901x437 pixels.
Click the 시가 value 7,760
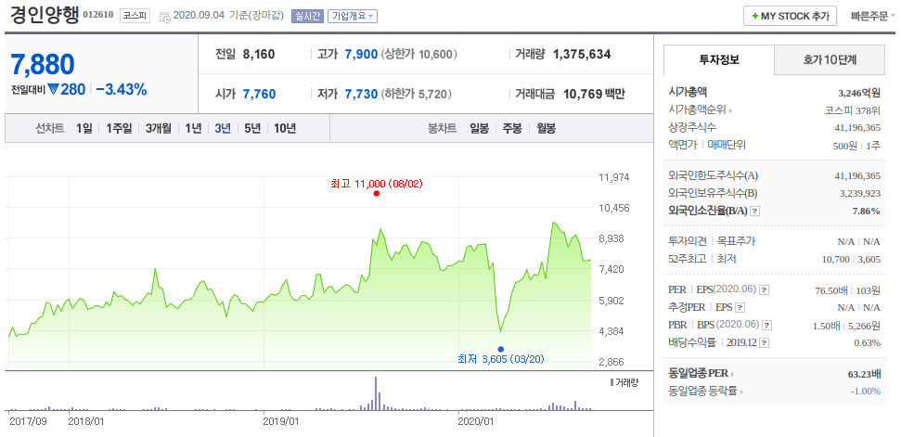click(x=259, y=95)
